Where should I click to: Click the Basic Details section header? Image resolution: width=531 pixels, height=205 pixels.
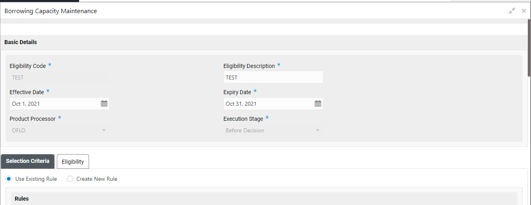21,43
